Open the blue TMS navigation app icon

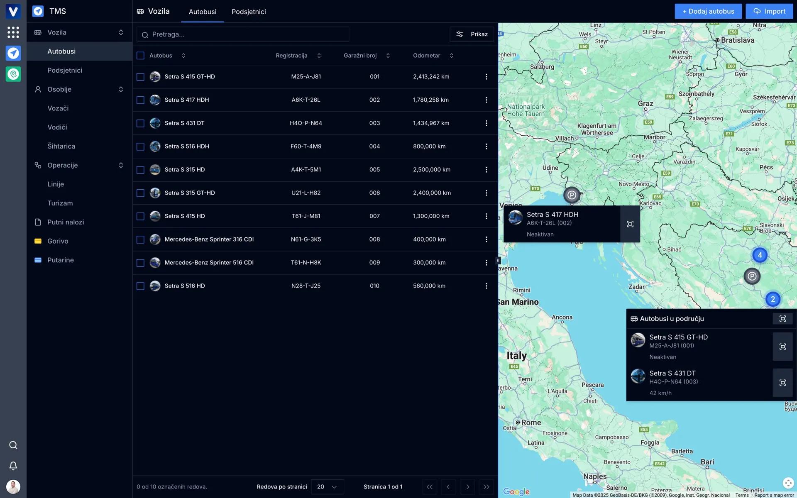[13, 53]
